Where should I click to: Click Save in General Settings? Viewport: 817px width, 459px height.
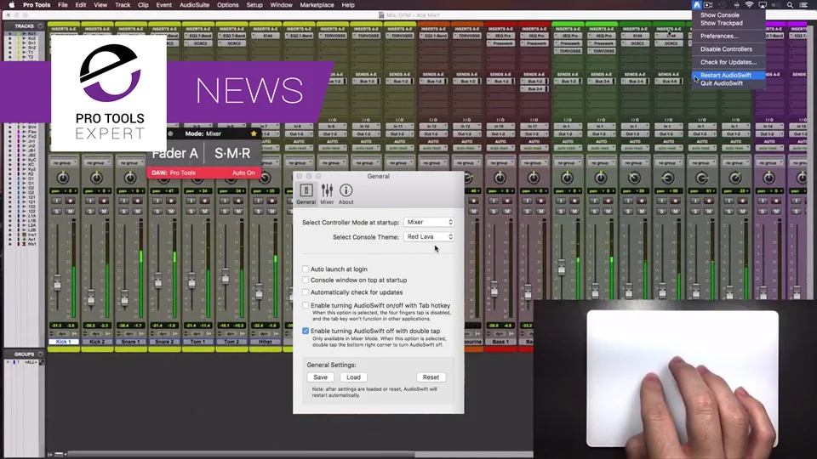[321, 377]
